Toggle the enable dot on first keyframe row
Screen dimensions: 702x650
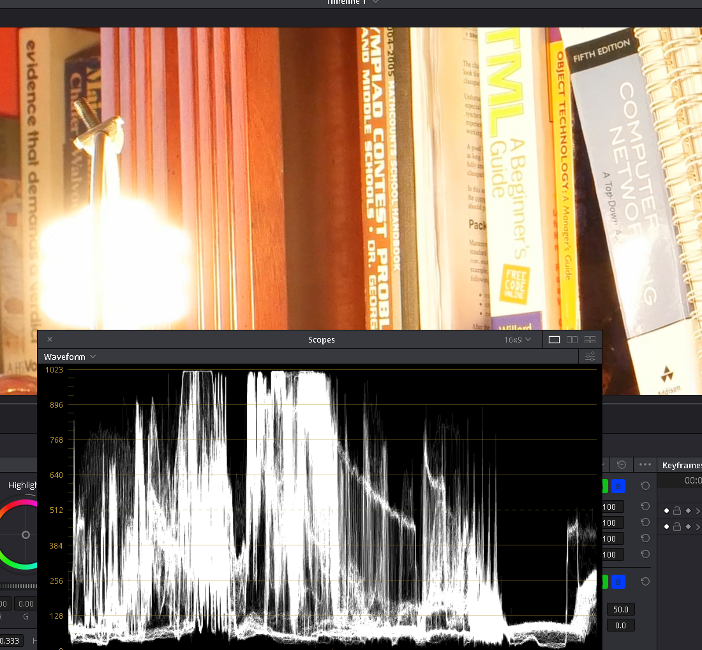point(666,510)
